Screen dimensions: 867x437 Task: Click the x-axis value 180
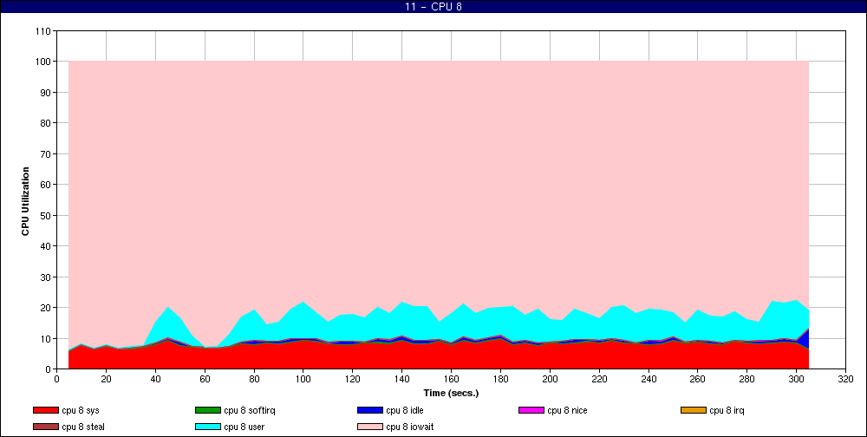click(500, 379)
